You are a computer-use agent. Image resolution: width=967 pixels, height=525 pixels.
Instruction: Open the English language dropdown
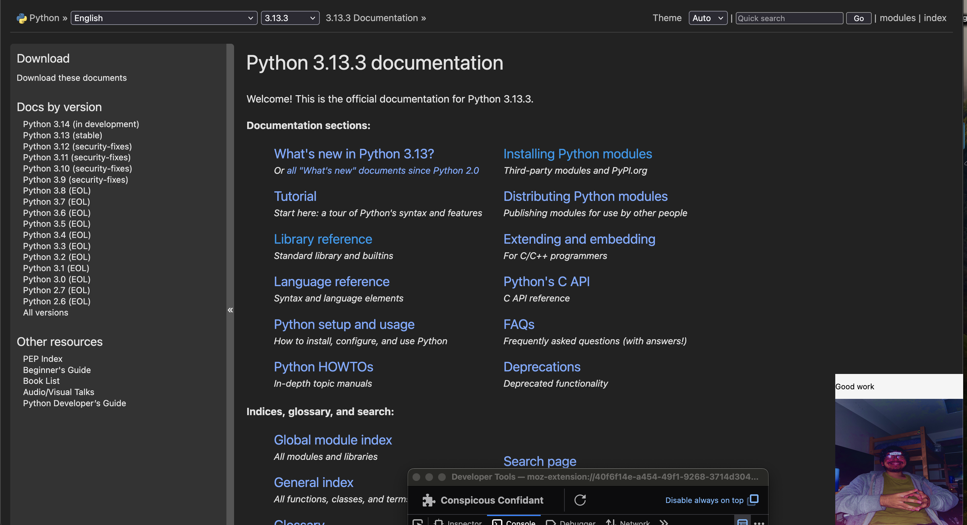click(x=164, y=18)
